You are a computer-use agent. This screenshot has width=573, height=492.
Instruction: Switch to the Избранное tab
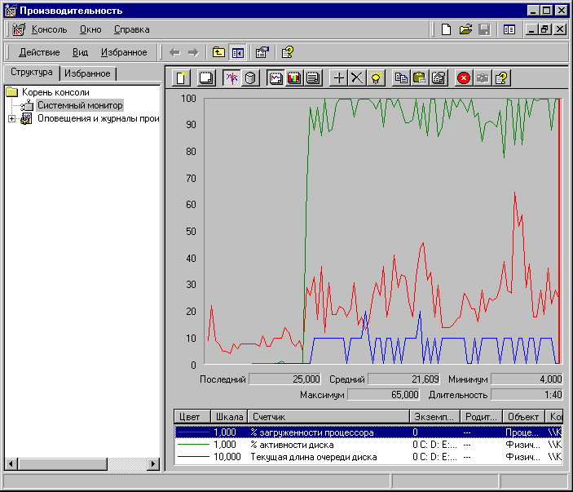(87, 73)
